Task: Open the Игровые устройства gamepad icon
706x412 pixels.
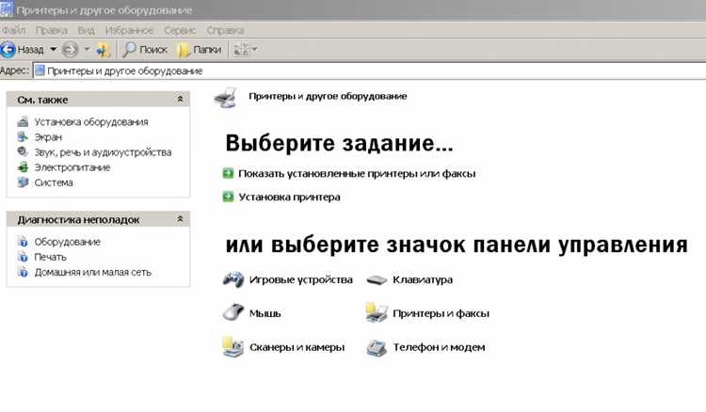Action: pyautogui.click(x=233, y=279)
